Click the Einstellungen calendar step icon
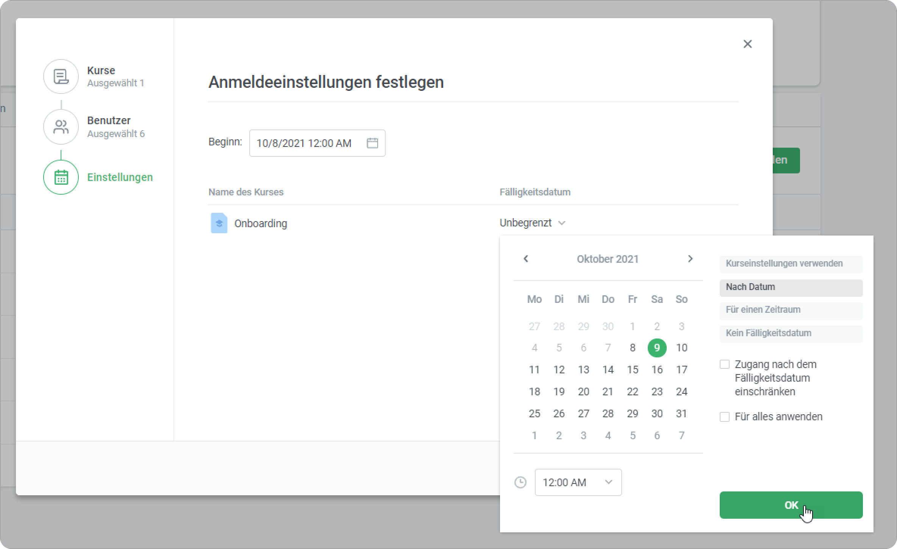This screenshot has width=897, height=549. point(61,177)
